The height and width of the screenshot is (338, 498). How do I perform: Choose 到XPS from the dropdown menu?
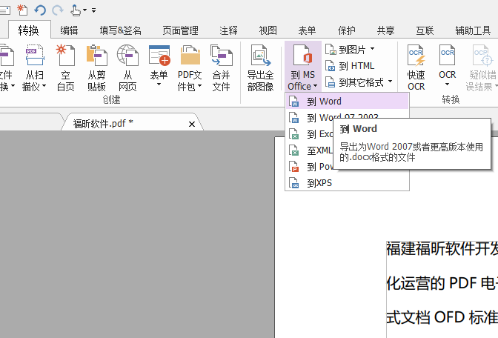319,182
